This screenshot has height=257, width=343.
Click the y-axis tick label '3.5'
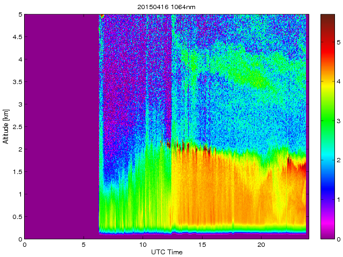[x=18, y=82]
